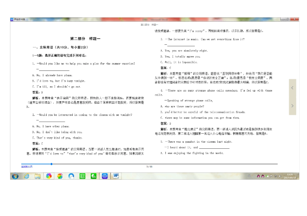Open File Explorer folder icon on taskbar
The width and height of the screenshot is (307, 216).
37,176
